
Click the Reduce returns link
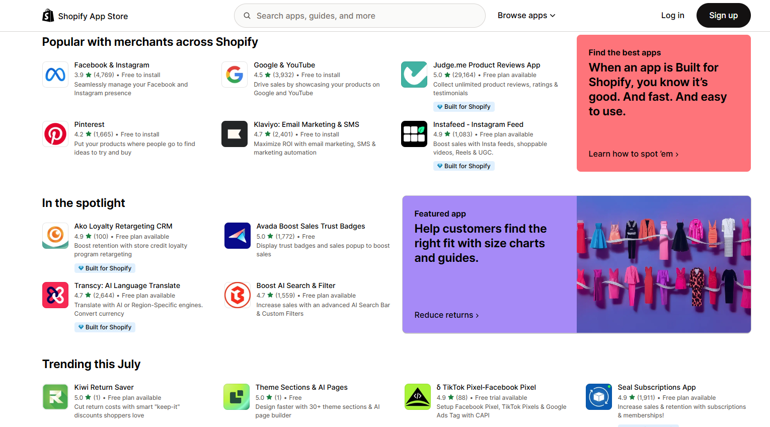pyautogui.click(x=446, y=315)
